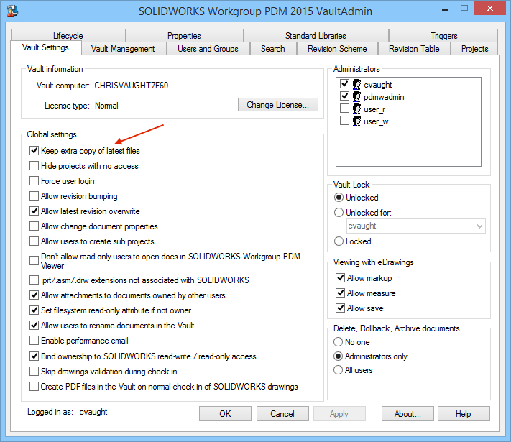Image resolution: width=511 pixels, height=442 pixels.
Task: Check .prt/.asm/.drw extensions not associated option
Action: click(x=34, y=280)
